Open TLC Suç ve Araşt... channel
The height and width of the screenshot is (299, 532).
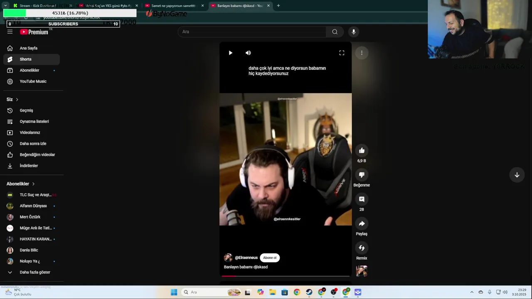tap(32, 195)
